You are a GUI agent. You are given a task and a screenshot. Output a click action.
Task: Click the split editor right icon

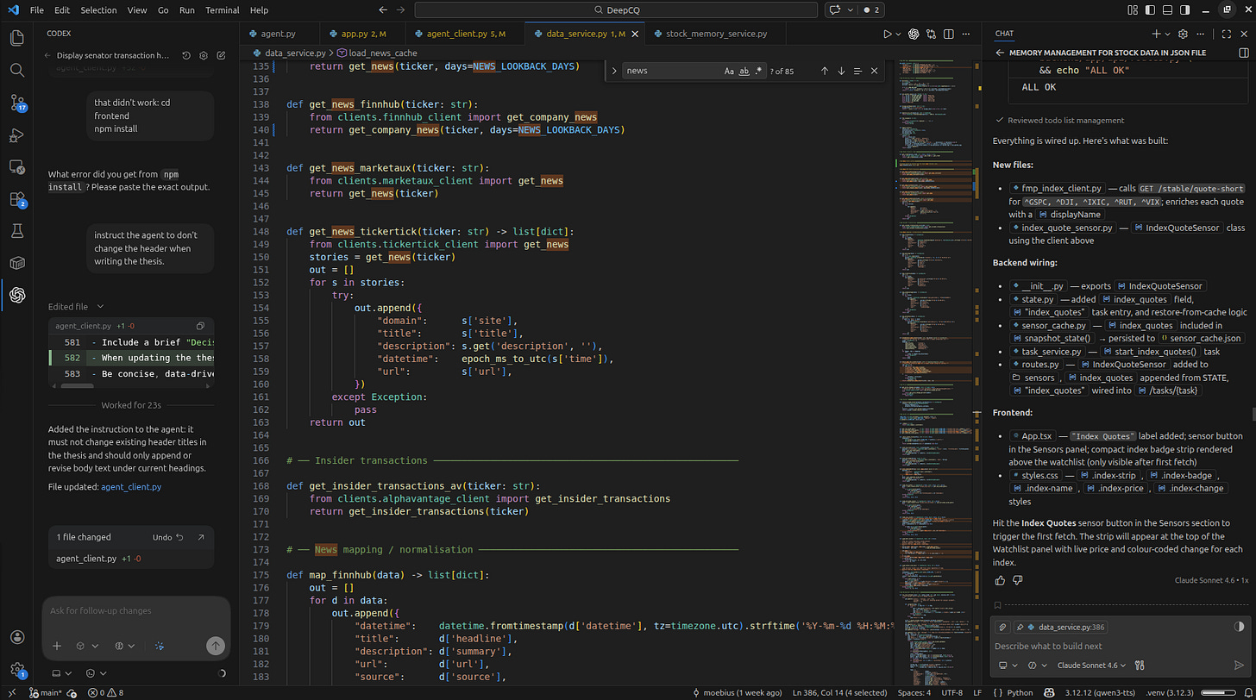(x=949, y=34)
